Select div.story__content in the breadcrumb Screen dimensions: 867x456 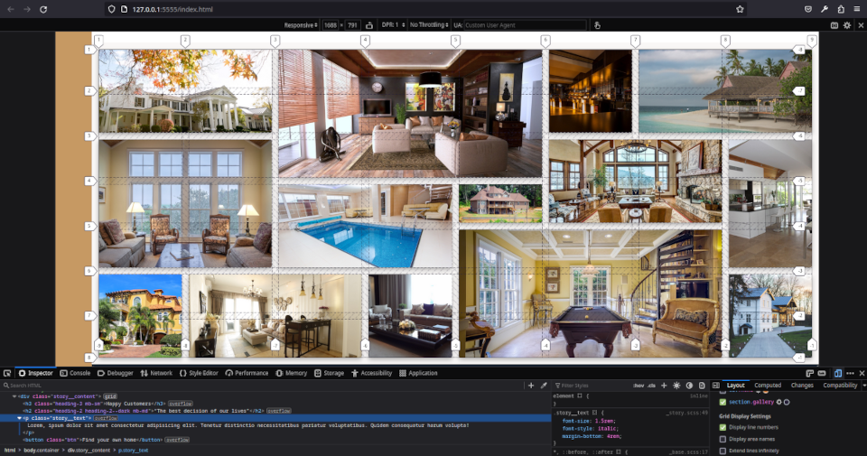point(89,451)
